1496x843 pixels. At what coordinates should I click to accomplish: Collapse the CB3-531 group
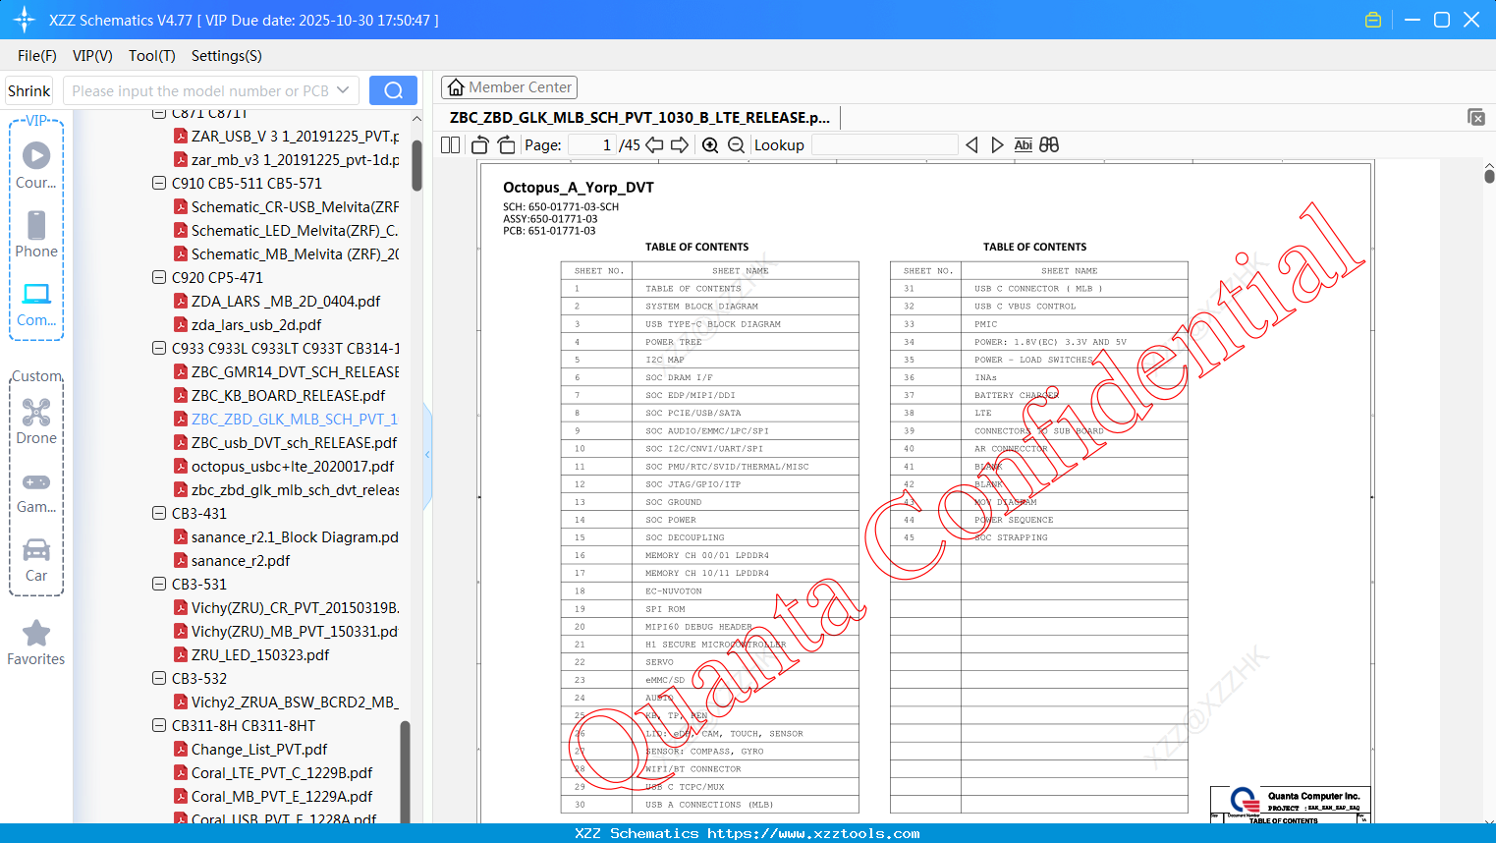point(159,584)
